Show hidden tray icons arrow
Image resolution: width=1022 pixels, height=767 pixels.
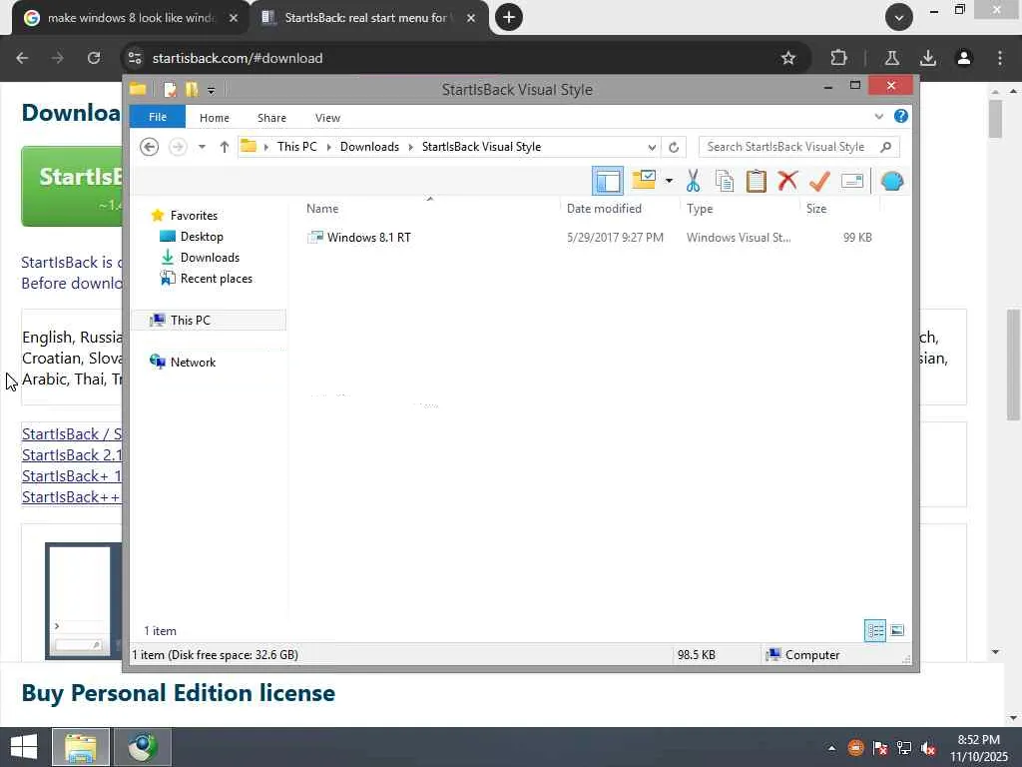point(831,748)
